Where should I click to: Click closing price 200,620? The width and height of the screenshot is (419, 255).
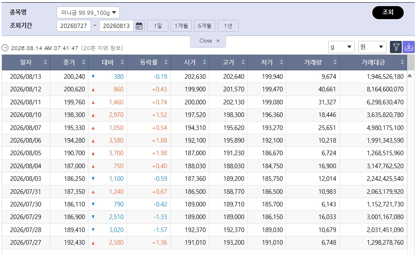coord(74,89)
